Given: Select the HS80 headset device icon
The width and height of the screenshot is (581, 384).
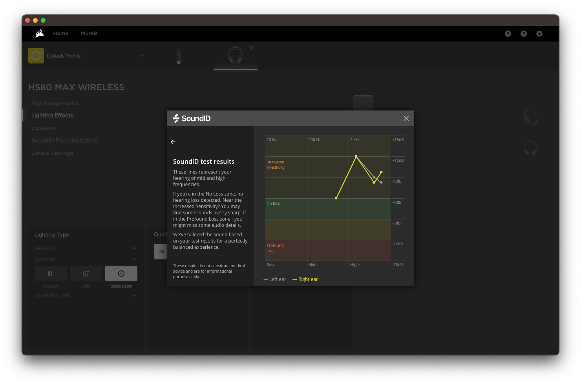Looking at the screenshot, I should (x=235, y=56).
